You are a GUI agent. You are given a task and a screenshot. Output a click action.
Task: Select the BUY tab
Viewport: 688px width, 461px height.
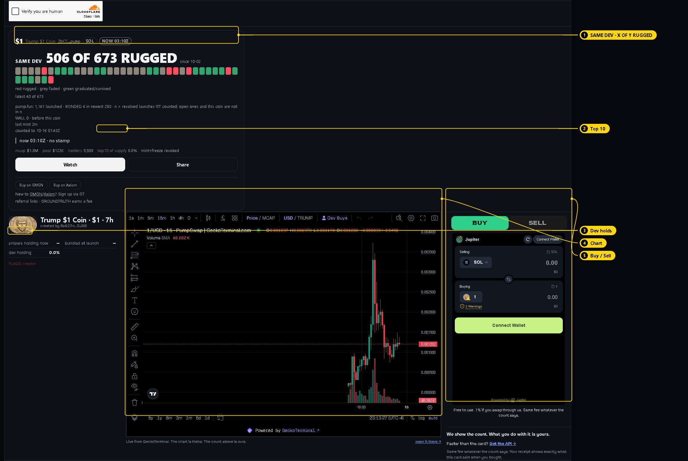[x=480, y=223]
